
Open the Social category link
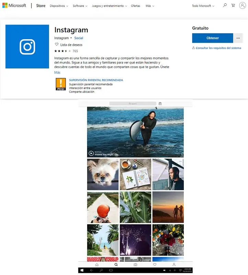tap(79, 38)
